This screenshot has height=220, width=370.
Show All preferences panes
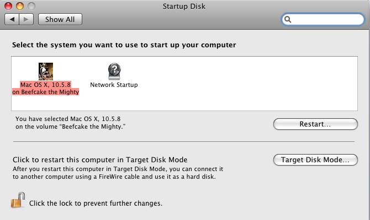60,19
